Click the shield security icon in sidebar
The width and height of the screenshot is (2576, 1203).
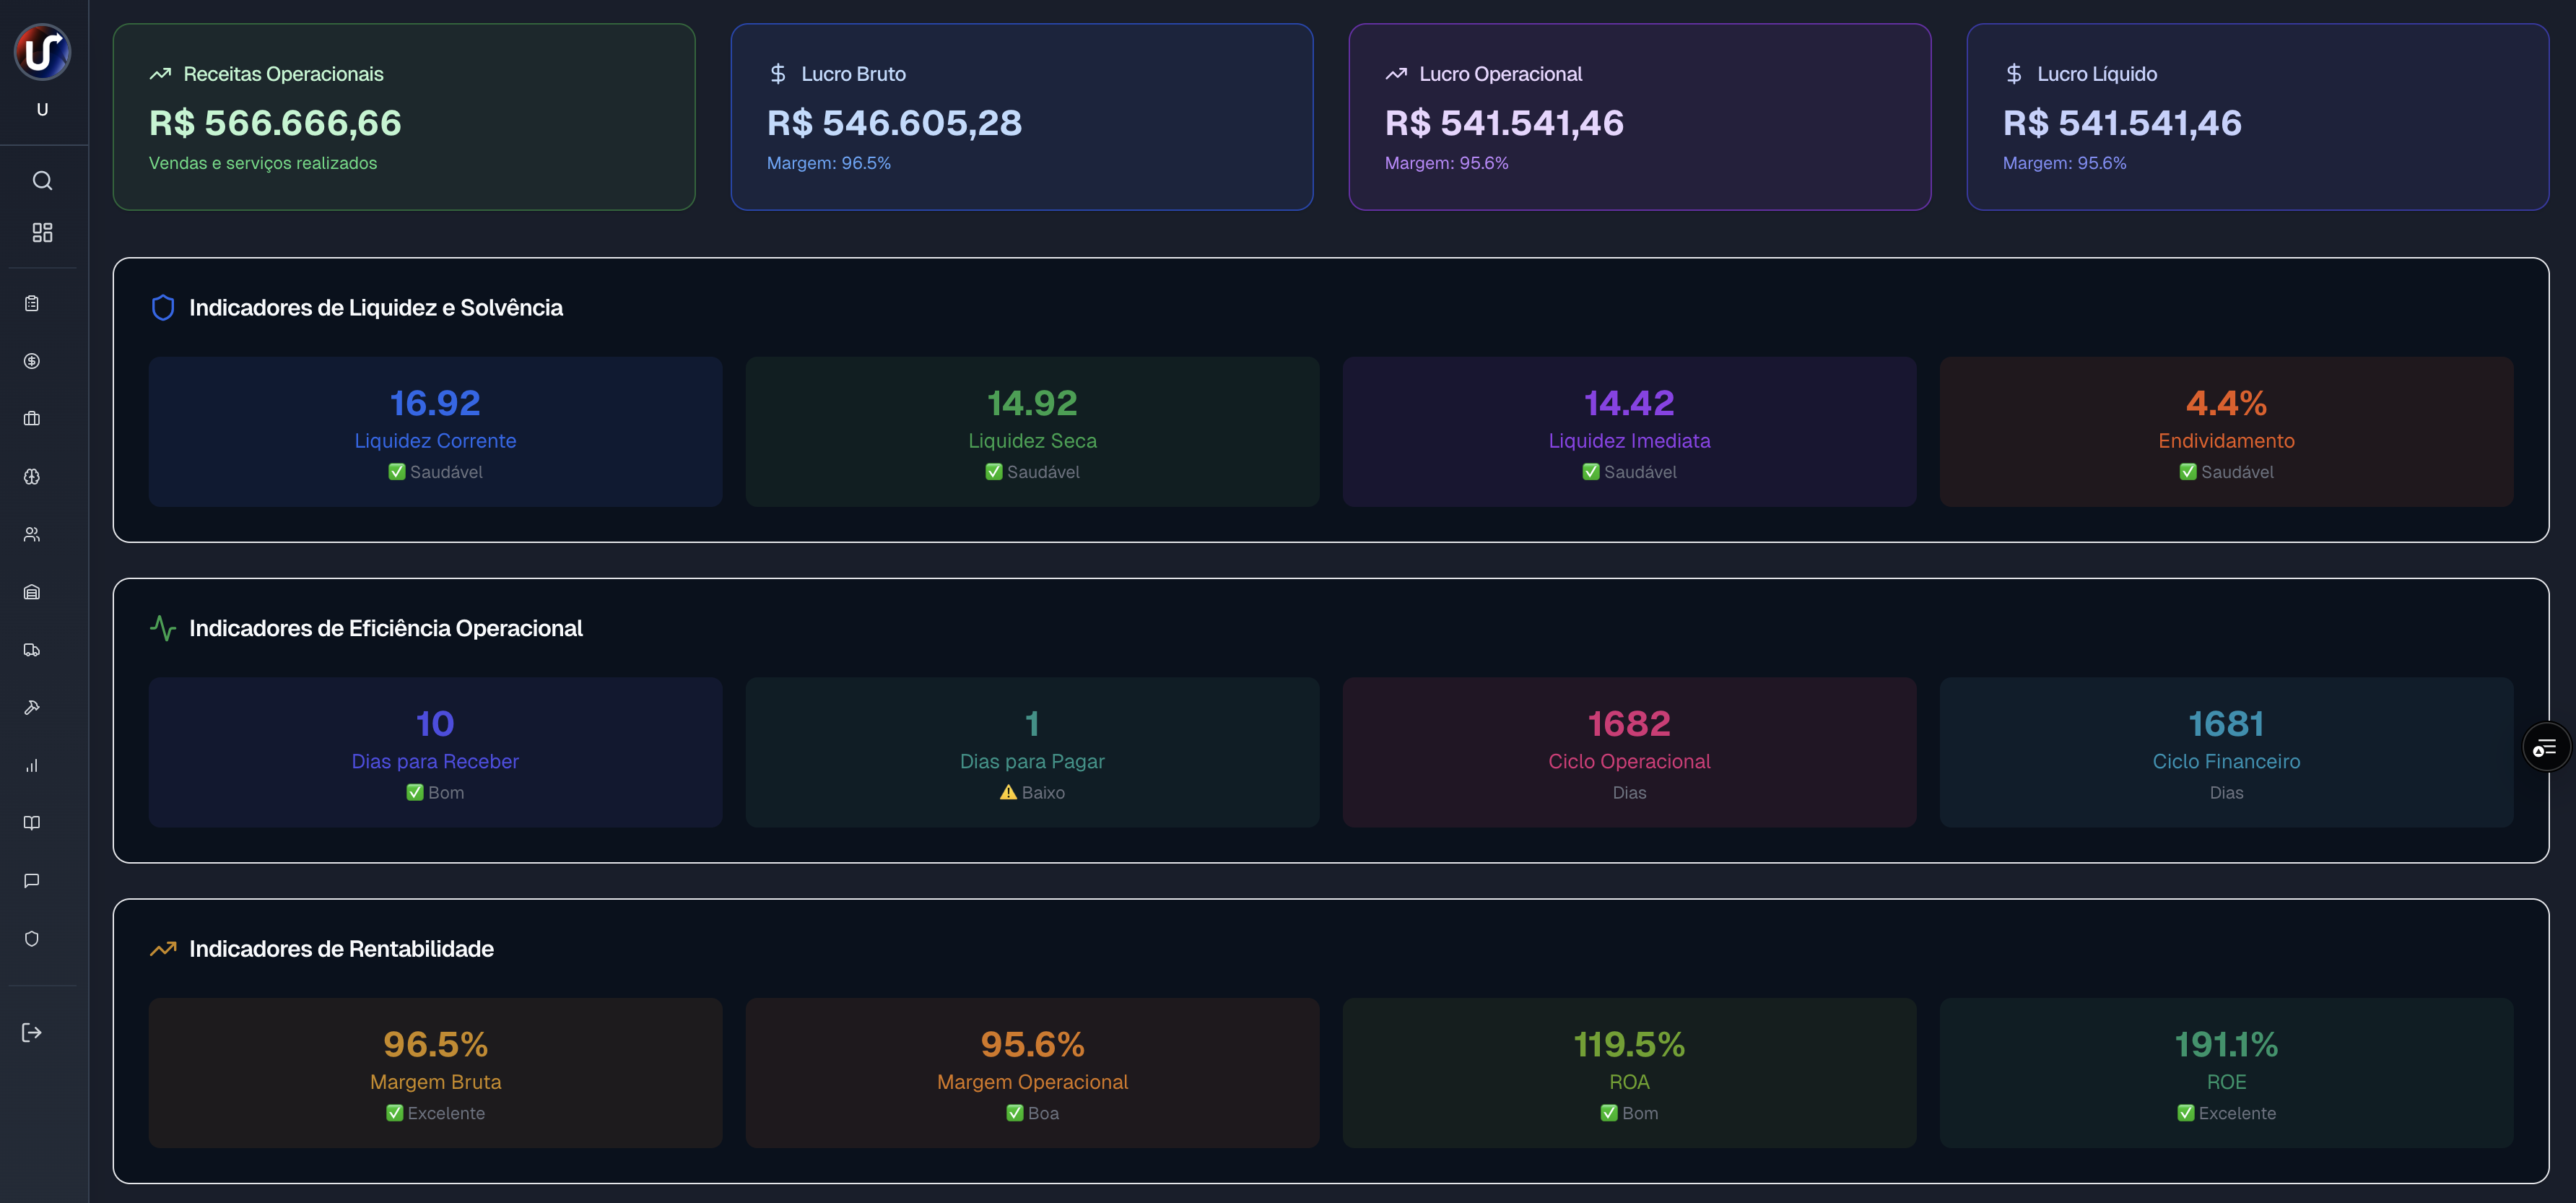point(32,939)
